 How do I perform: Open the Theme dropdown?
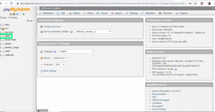(60, 58)
